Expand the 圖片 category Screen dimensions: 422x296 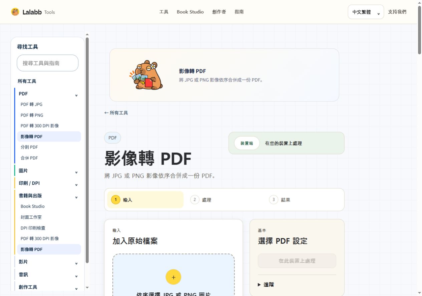(x=48, y=171)
